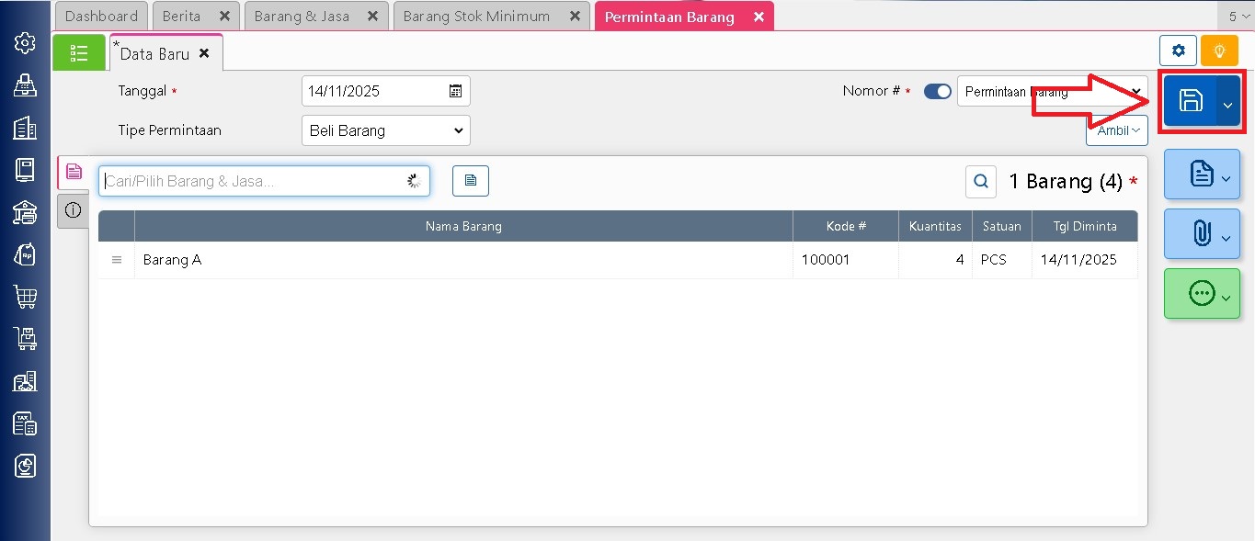Screen dimensions: 1255x541
Task: Open calendar picker in Tanggal field
Action: click(455, 91)
